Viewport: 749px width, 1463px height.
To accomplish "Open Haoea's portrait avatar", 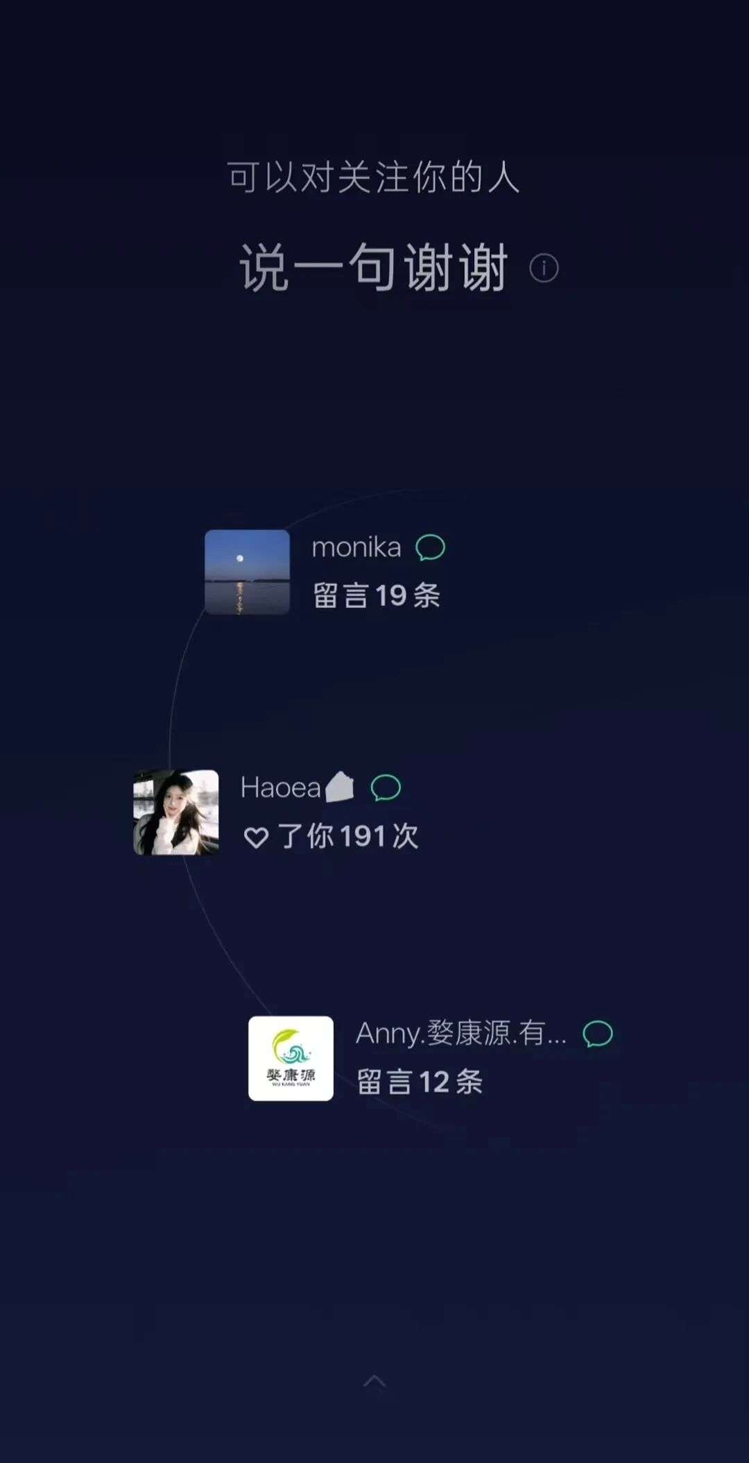I will pyautogui.click(x=176, y=812).
